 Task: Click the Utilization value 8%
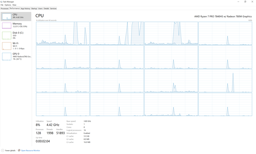point(38,125)
